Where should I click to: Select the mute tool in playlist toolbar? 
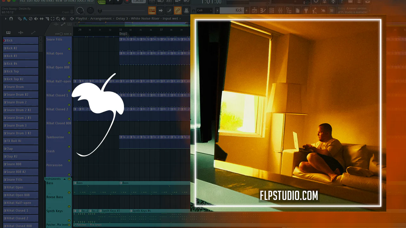pos(36,19)
